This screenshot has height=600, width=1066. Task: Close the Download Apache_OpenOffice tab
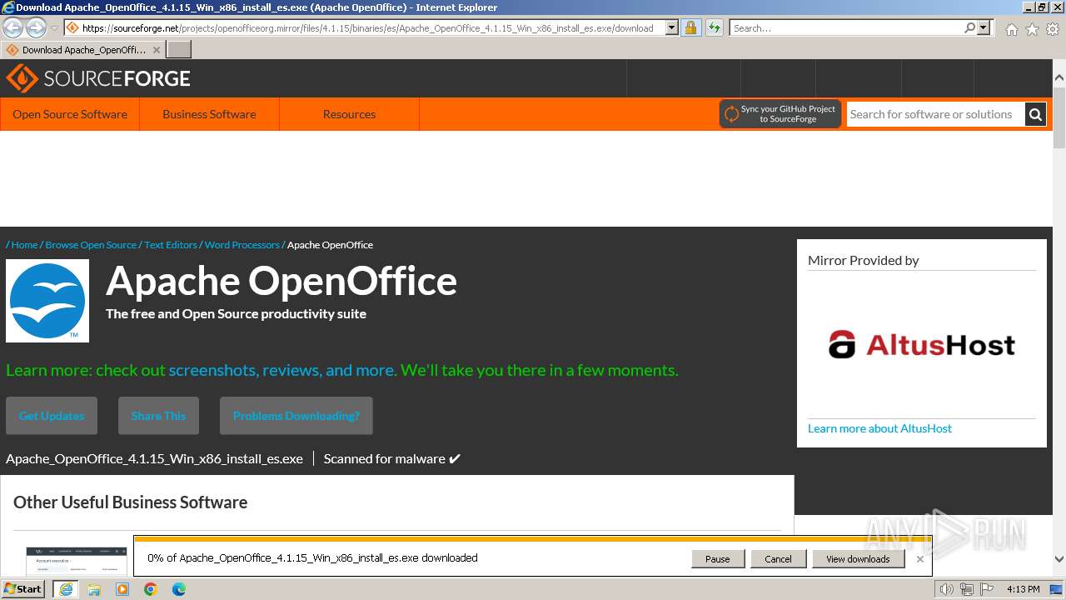pos(156,50)
